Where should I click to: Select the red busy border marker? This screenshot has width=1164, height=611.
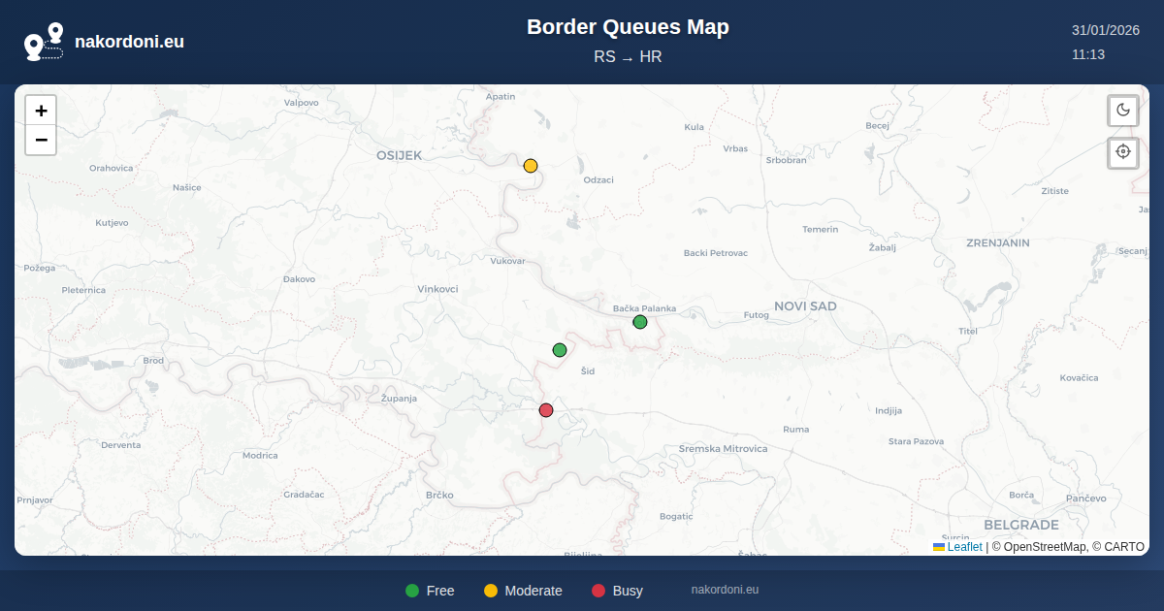pos(546,410)
